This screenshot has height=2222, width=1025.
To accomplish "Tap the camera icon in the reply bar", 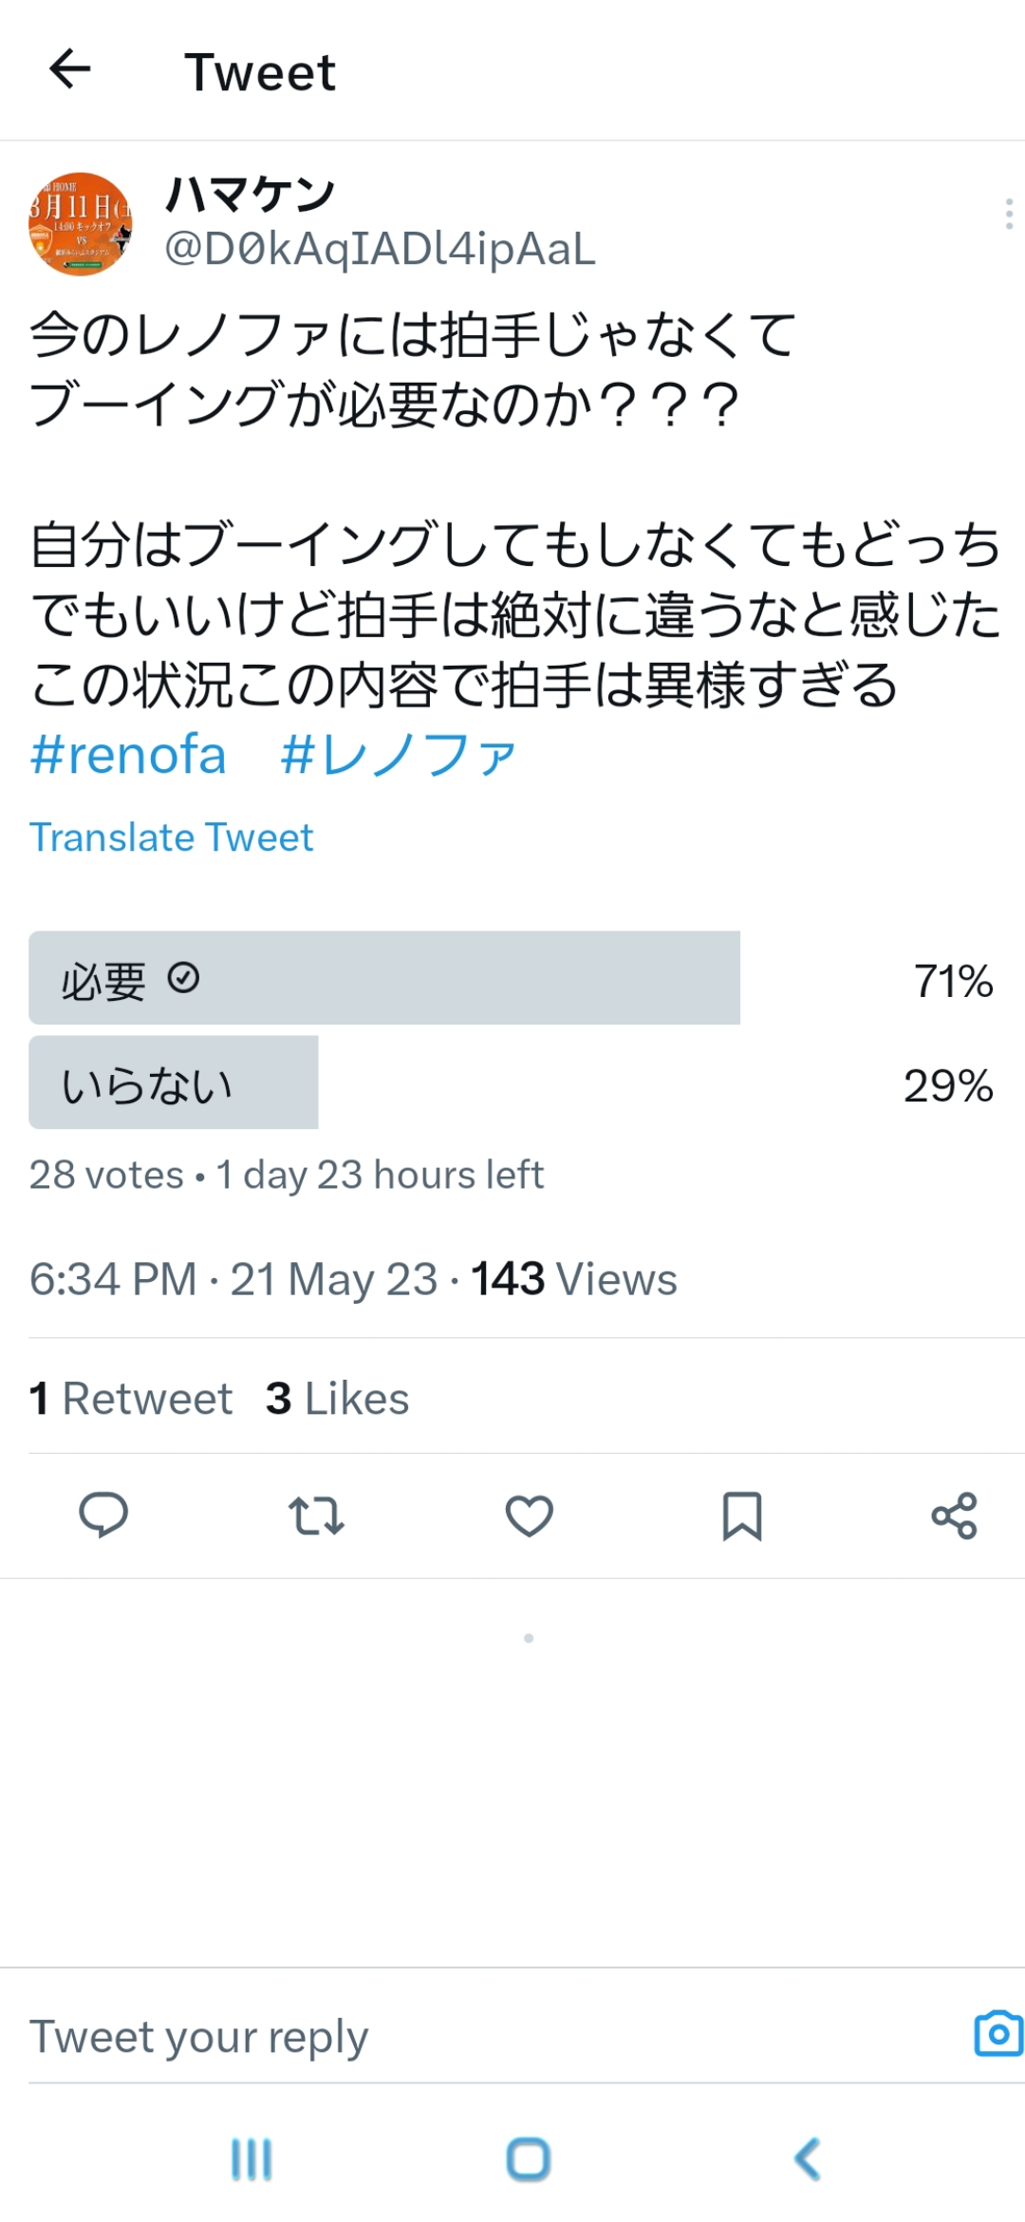I will click(998, 2034).
